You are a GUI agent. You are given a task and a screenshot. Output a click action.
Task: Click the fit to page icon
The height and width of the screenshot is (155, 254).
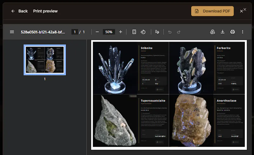(134, 32)
